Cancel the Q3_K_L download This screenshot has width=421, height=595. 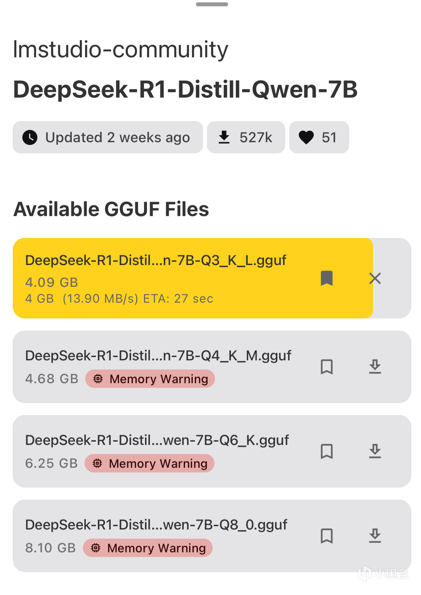pyautogui.click(x=375, y=278)
